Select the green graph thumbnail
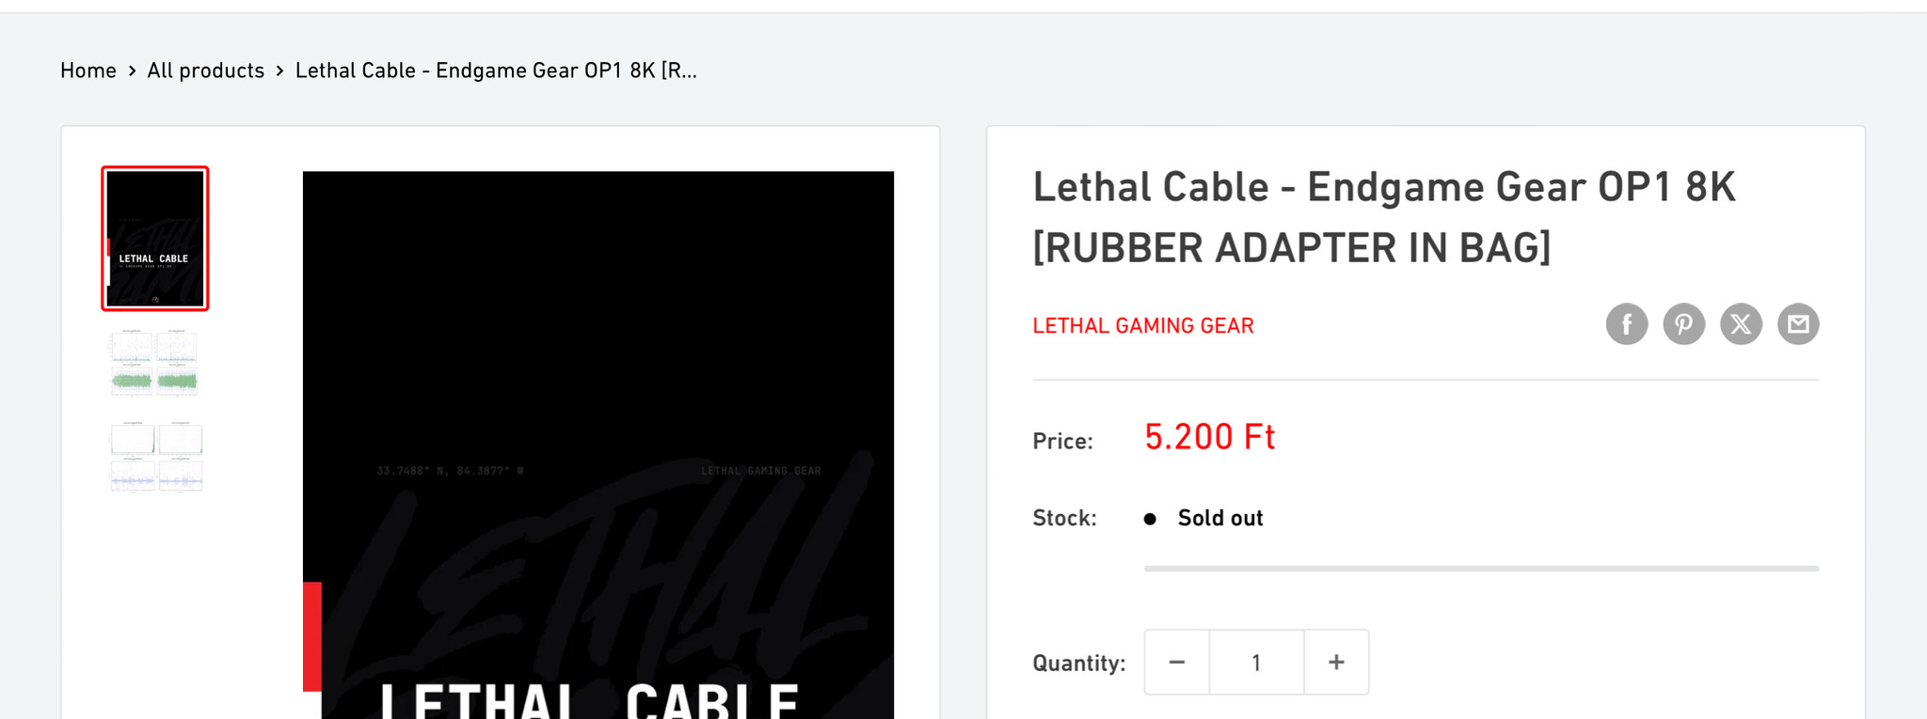1927x719 pixels. pos(155,364)
